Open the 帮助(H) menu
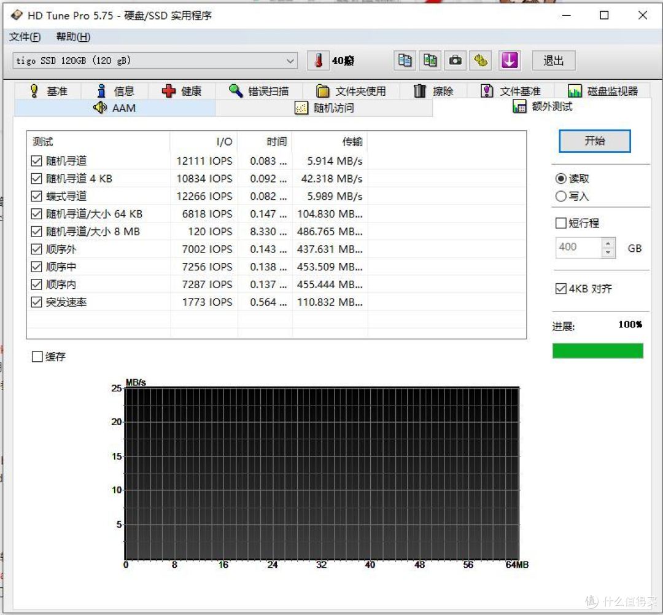 (72, 37)
